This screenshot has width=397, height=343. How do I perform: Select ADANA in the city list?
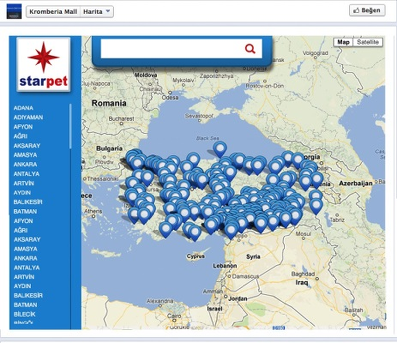pyautogui.click(x=23, y=108)
